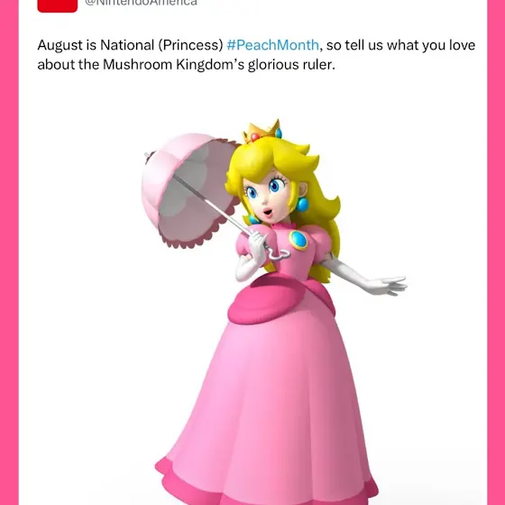The image size is (505, 505).
Task: Click the pink border right of the tweet
Action: pos(496,252)
